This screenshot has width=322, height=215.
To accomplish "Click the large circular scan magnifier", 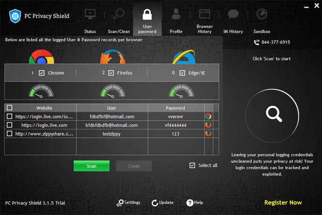I will (272, 116).
